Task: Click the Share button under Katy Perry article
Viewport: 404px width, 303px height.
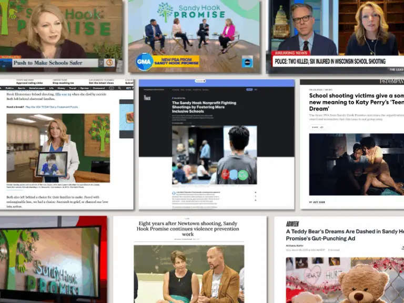Action: (317, 127)
